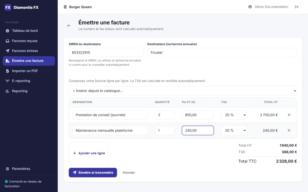Open Paramètres in the sidebar
This screenshot has height=192, width=308.
[x=29, y=169]
